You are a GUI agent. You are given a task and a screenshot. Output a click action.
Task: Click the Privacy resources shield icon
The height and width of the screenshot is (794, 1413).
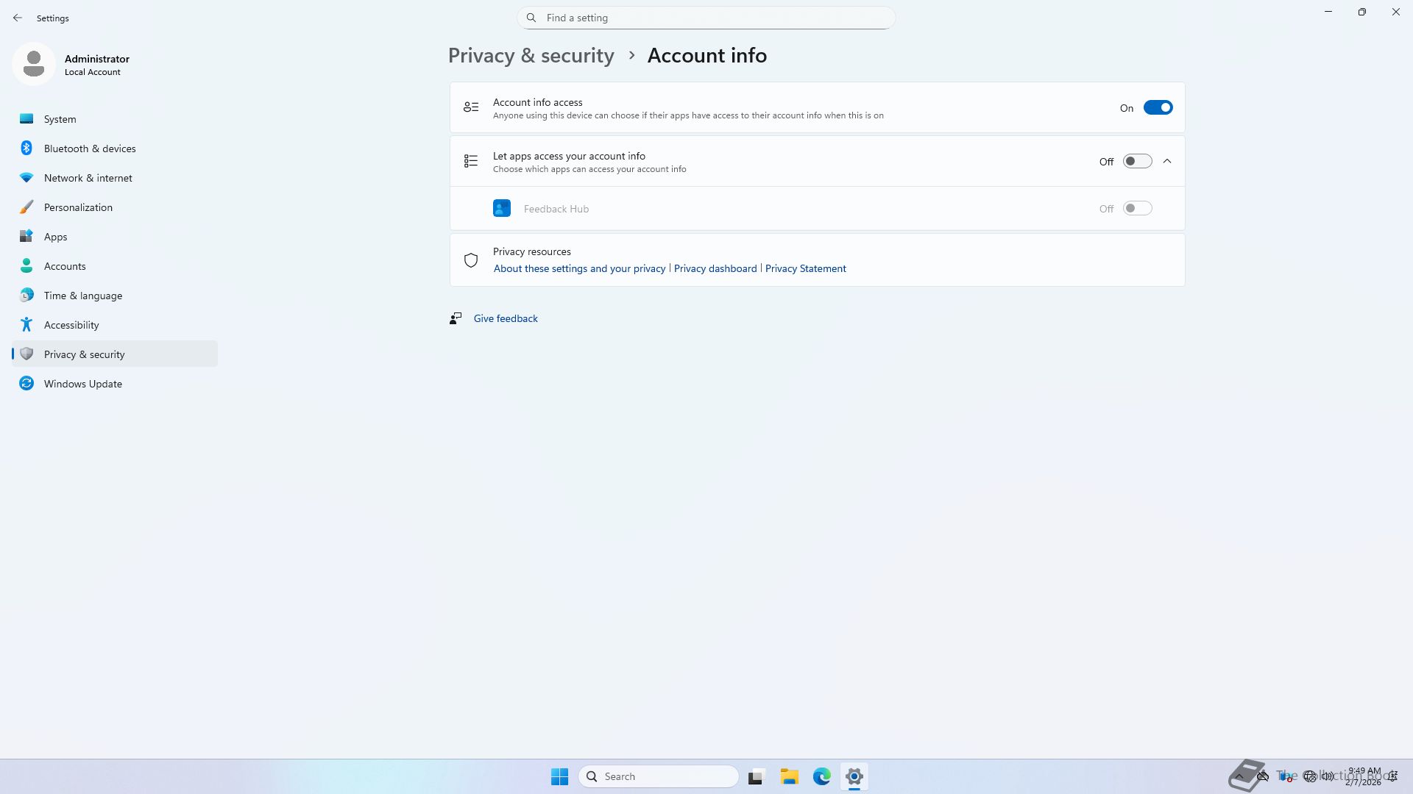pos(471,260)
